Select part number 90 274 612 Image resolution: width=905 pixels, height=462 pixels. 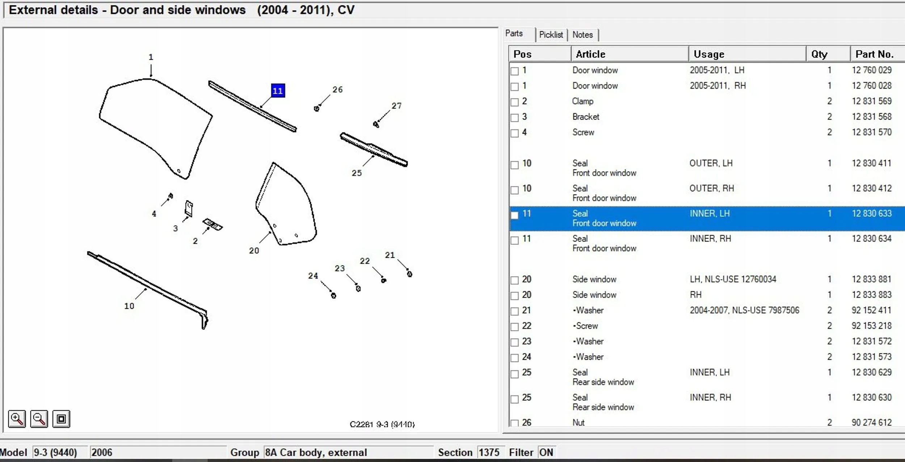[x=872, y=423]
